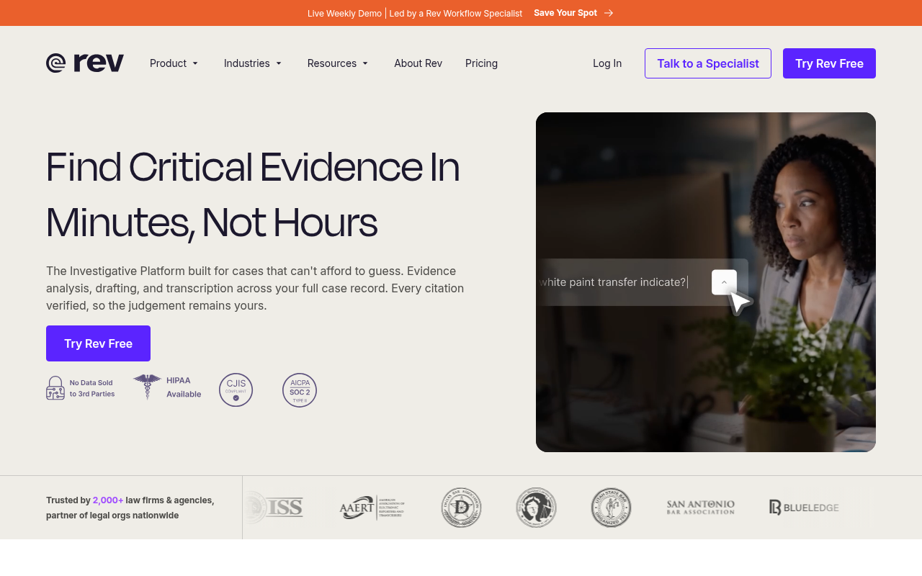Click Try Rev Free below hero text

tap(98, 343)
